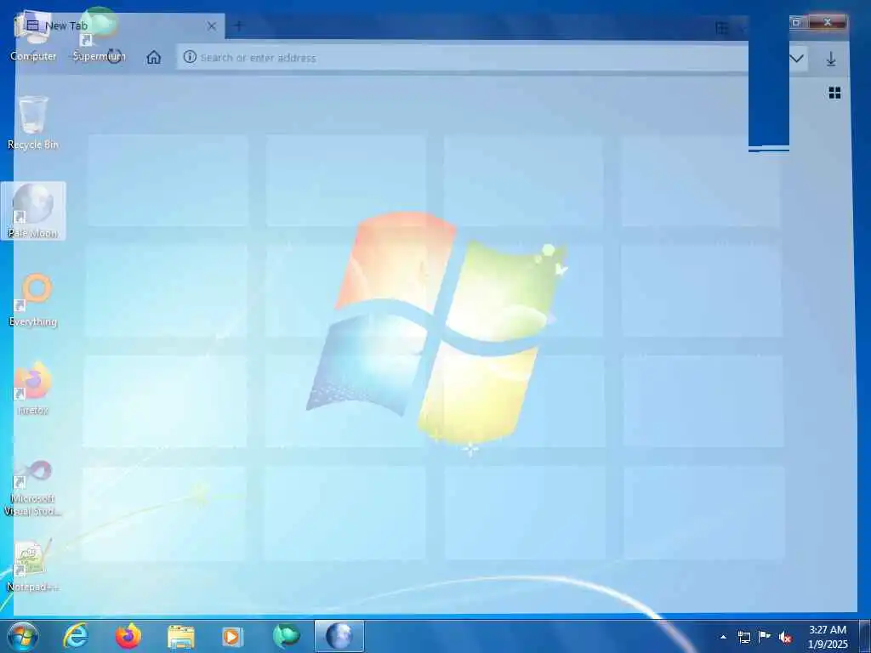Launch Firefox from the taskbar
Viewport: 871px width, 653px height.
[128, 636]
